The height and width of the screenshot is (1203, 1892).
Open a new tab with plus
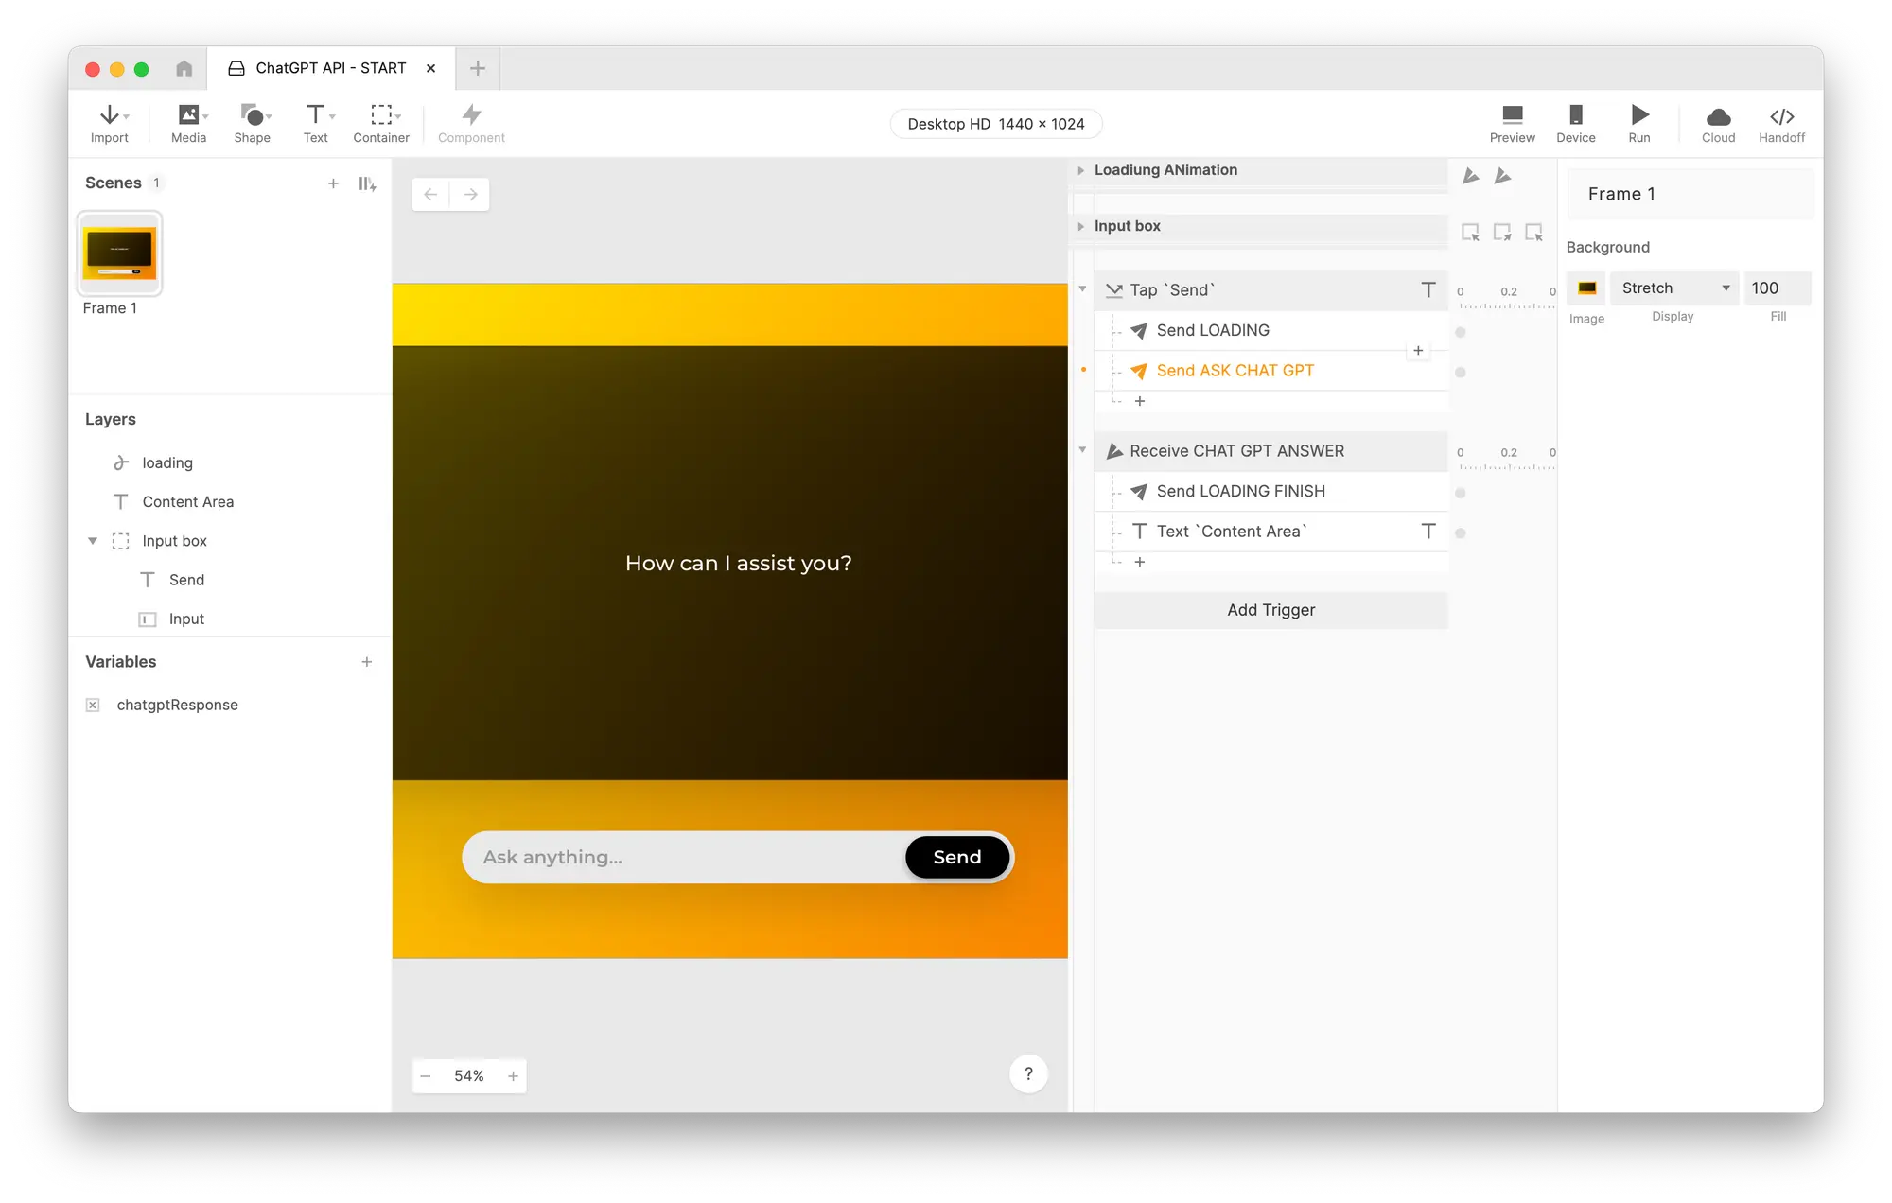[478, 68]
